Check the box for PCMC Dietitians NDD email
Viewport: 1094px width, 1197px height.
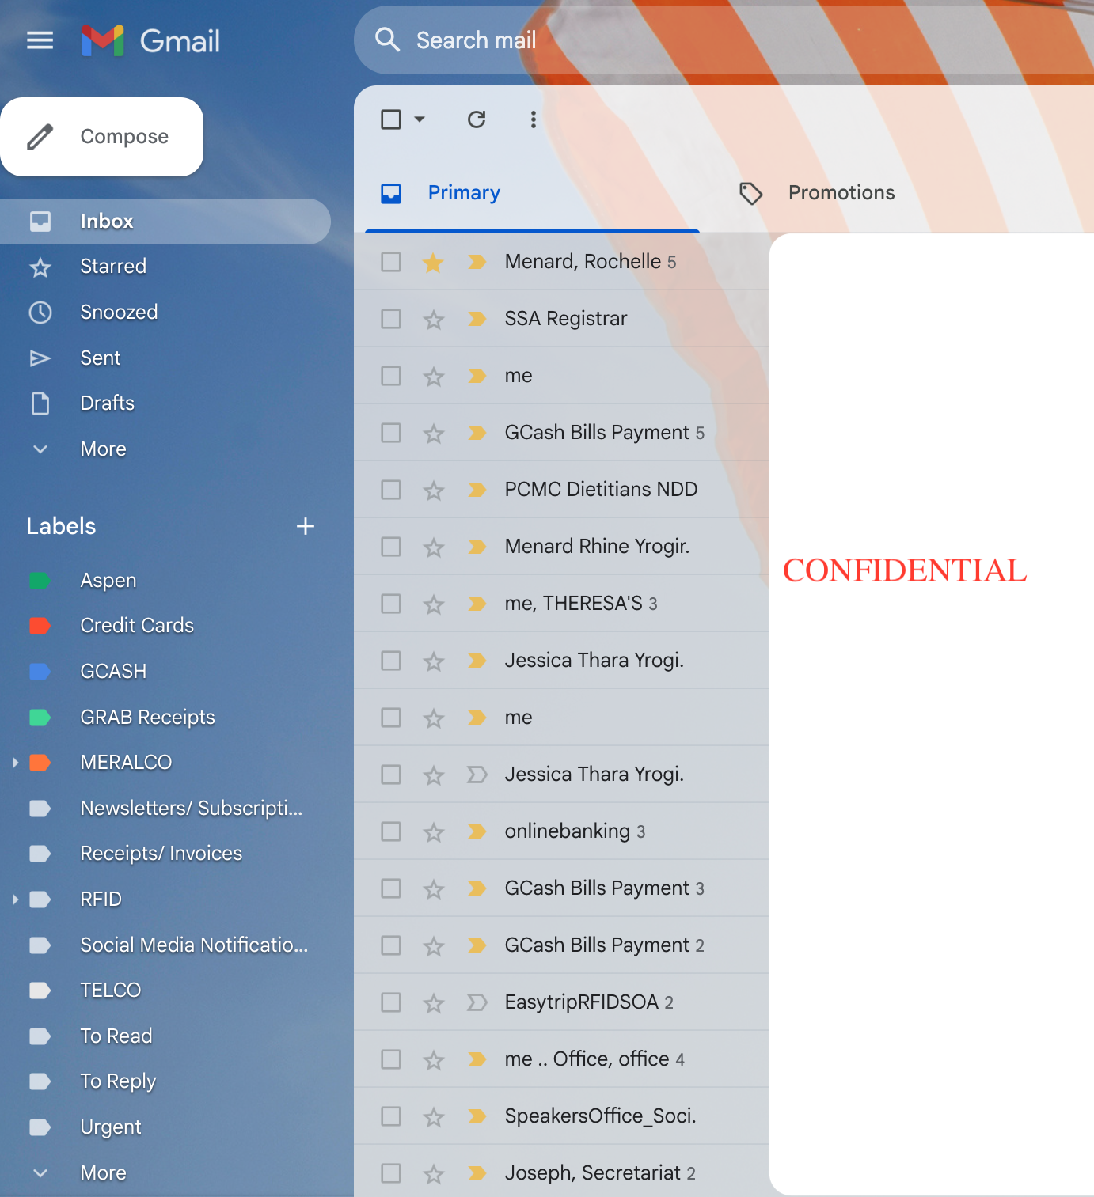point(391,490)
